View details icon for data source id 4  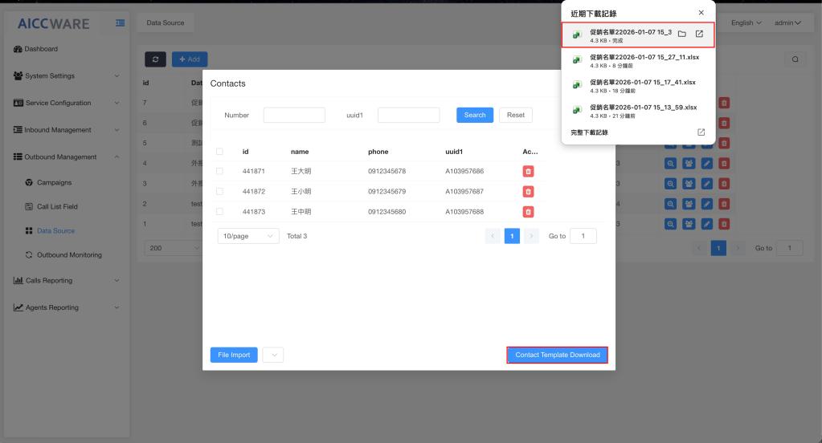coord(670,164)
